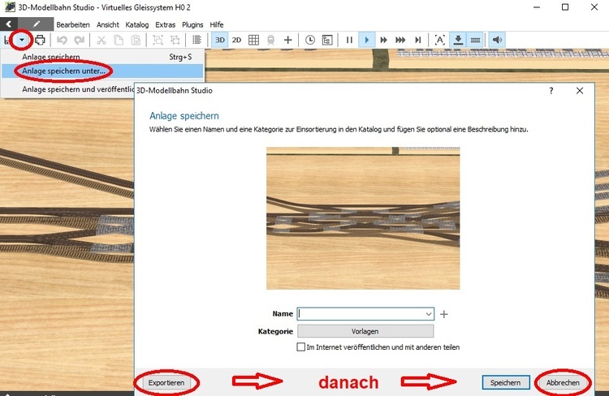This screenshot has width=609, height=396.
Task: Open the save options dropdown arrow
Action: pos(22,40)
